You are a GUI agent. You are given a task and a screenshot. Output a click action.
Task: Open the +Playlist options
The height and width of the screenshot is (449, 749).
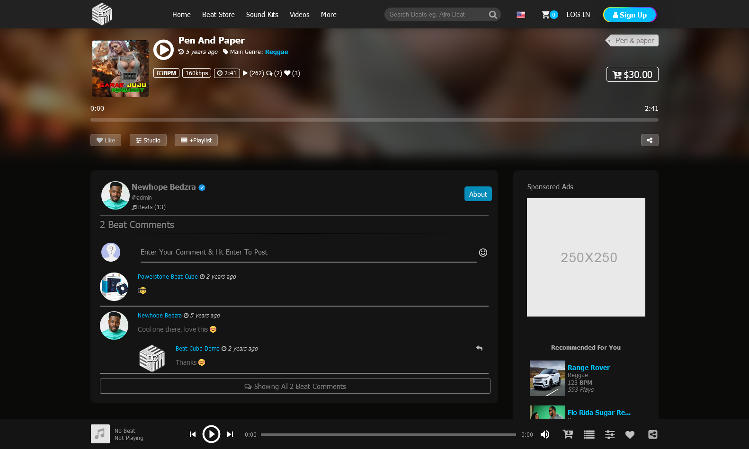196,141
